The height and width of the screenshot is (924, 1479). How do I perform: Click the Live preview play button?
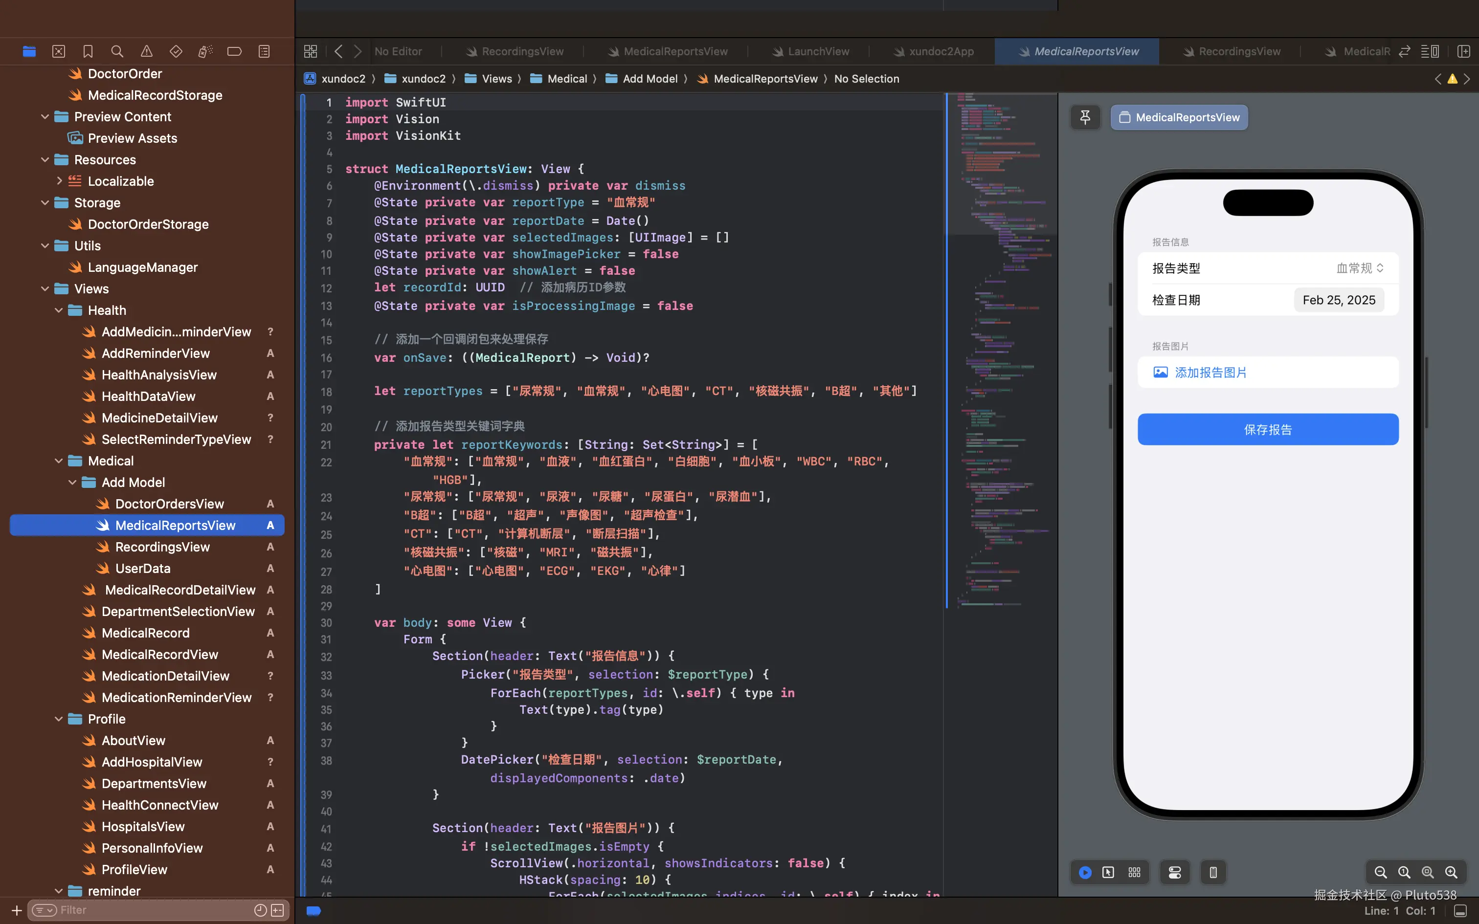tap(1085, 872)
